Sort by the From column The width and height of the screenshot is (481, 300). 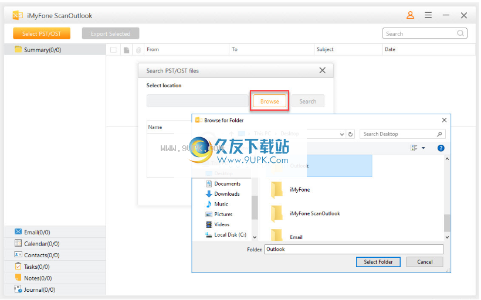click(187, 49)
